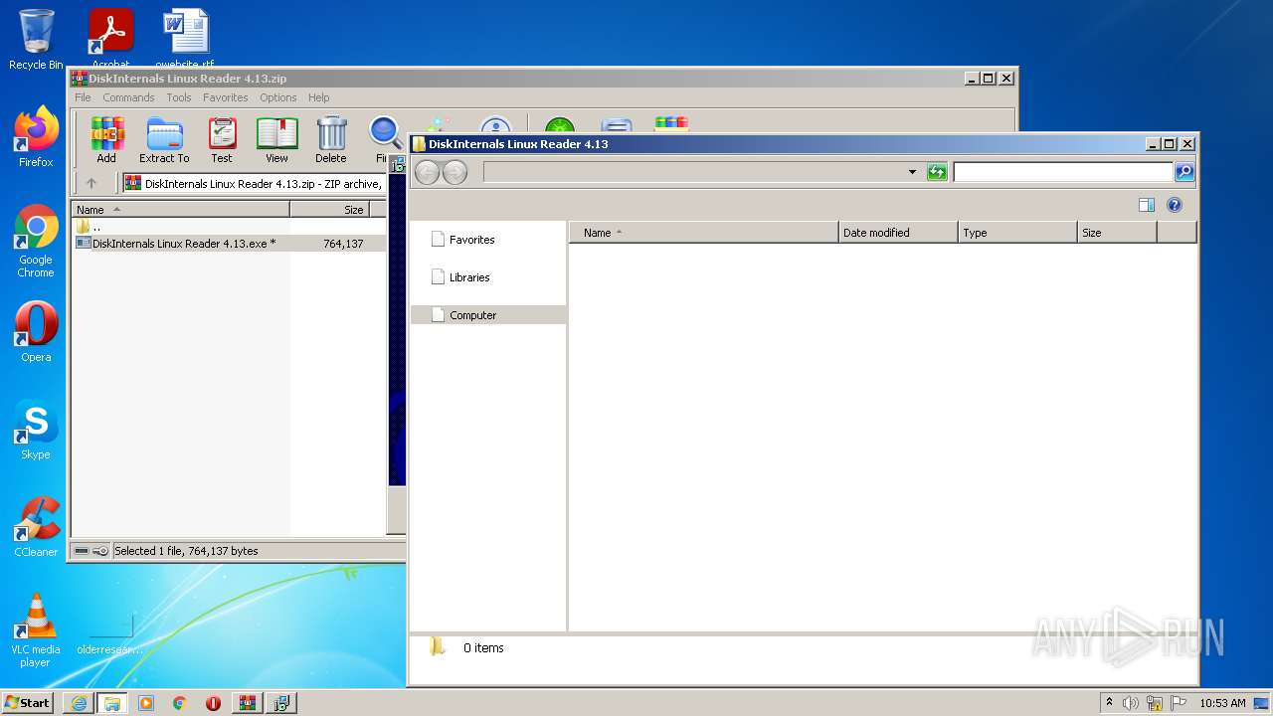
Task: Open Recycle Bin desktop icon
Action: [36, 39]
